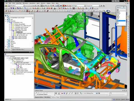Toggle the Resources folder checkbox

click(8, 21)
